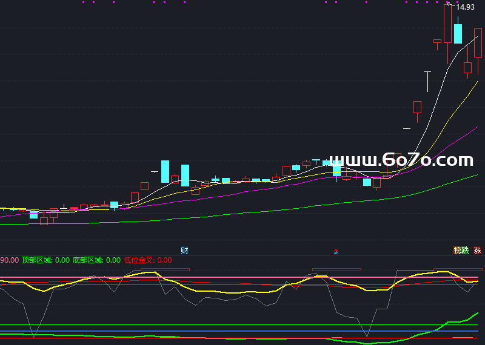This screenshot has height=345, width=485.
Task: Click the 财 financial report marker icon
Action: (x=184, y=250)
